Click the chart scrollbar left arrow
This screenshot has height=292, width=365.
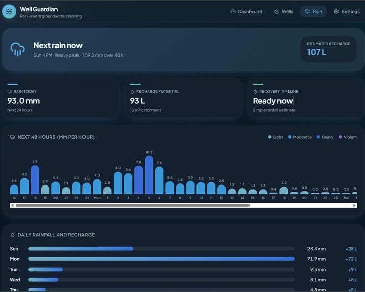tap(12, 205)
